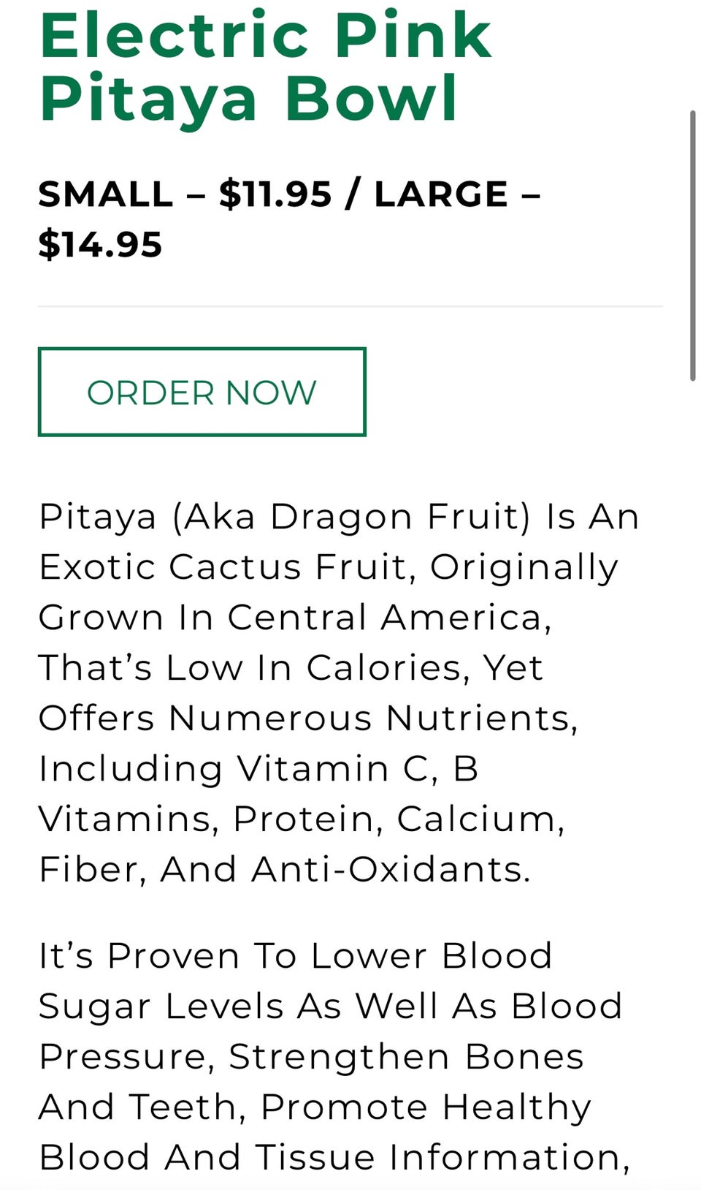Click the word LARGE in the pricing line
The height and width of the screenshot is (1190, 701).
click(x=441, y=194)
